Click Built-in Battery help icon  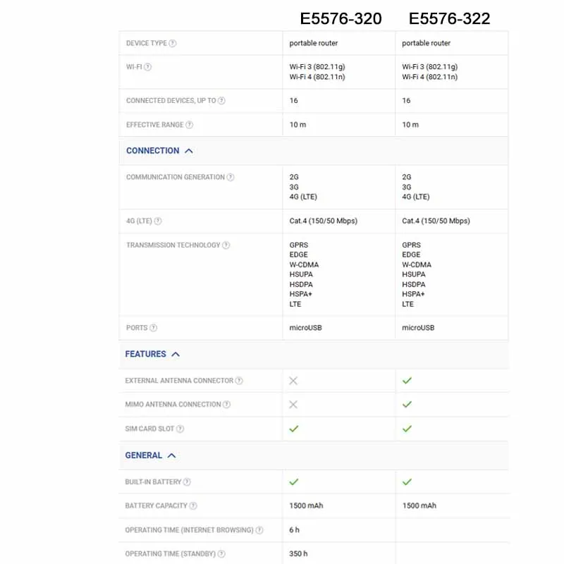[x=187, y=482]
